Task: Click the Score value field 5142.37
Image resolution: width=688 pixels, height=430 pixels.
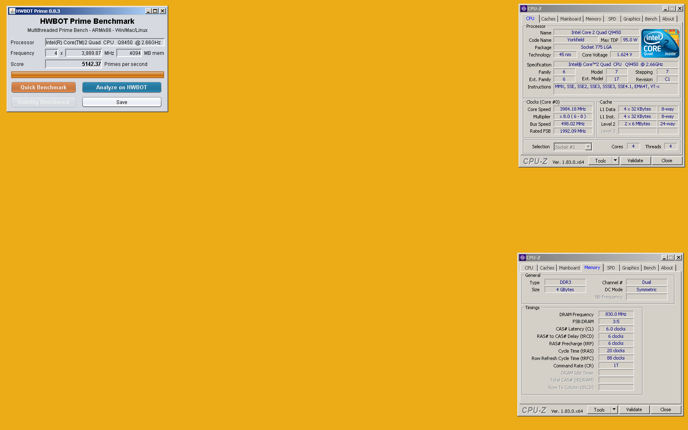Action: [73, 64]
